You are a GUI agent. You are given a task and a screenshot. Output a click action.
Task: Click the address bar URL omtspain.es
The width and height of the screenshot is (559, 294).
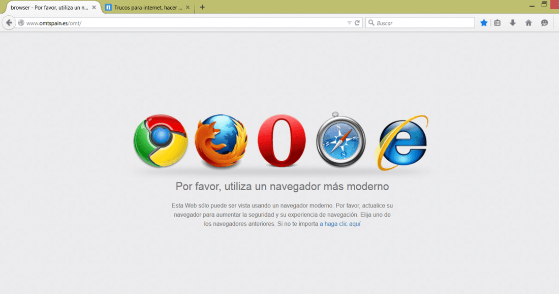[x=53, y=23]
